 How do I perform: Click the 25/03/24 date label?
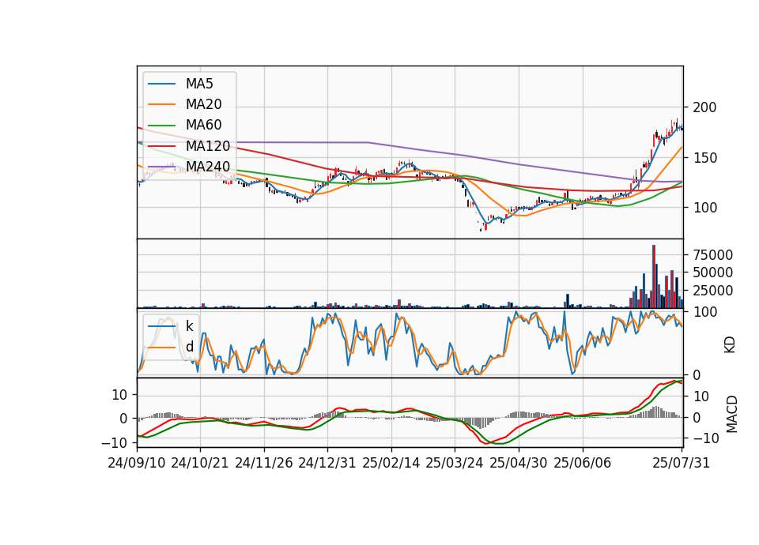point(455,463)
